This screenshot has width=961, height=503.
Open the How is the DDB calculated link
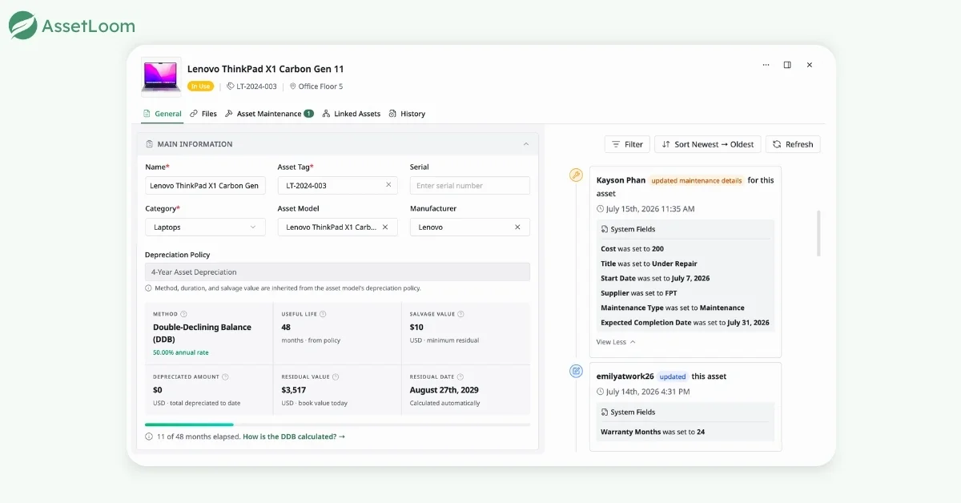coord(294,437)
